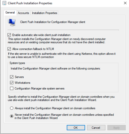The width and height of the screenshot is (129, 134).
Task: Close the Client Push Installation Properties dialog
Action: 125,3
